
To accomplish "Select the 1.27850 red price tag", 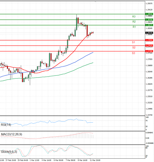I will [x=149, y=40].
